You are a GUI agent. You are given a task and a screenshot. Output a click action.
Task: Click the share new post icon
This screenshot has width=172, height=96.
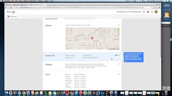(x=152, y=12)
